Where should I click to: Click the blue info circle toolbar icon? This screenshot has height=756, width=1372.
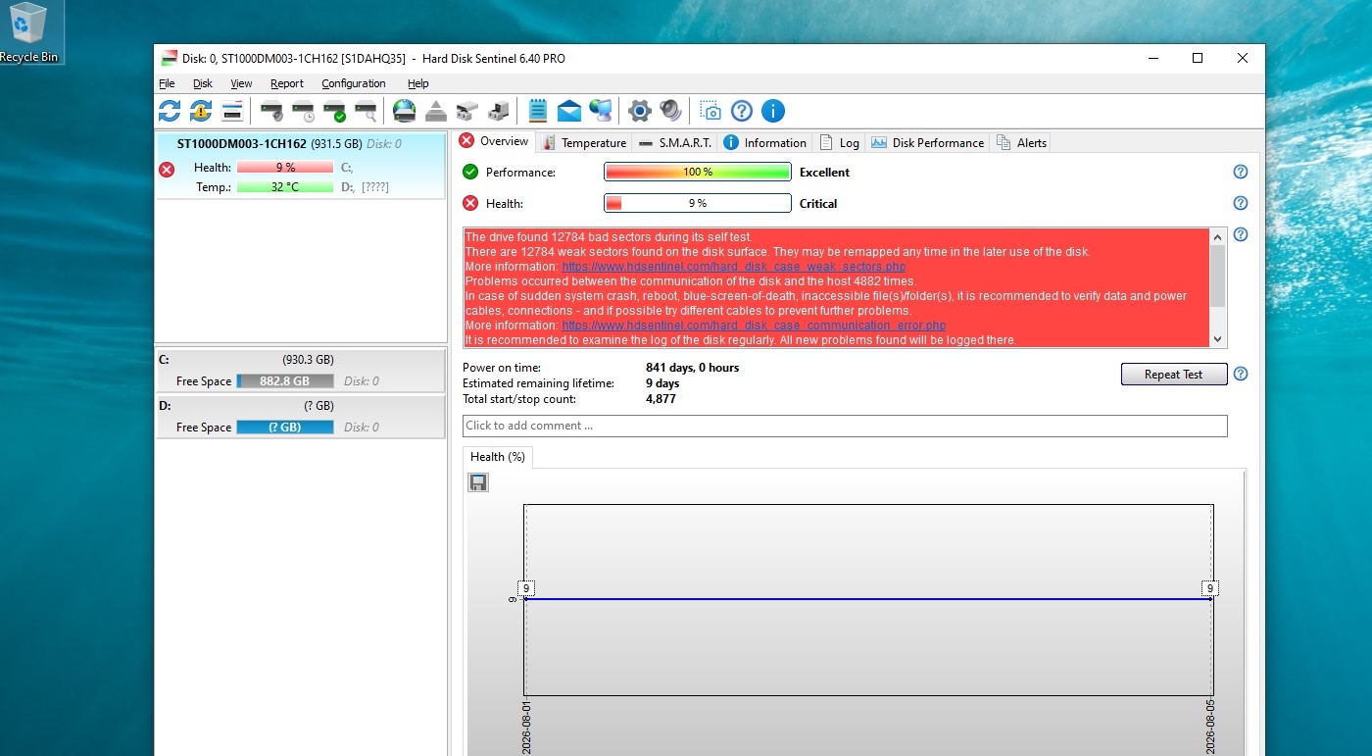(x=773, y=110)
